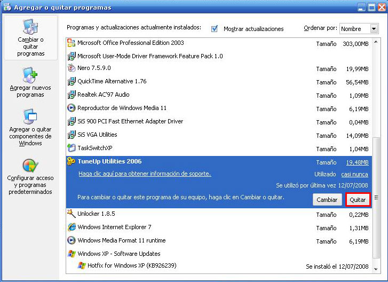Click the Windows Internet Explorer 7 icon
The width and height of the screenshot is (388, 282).
pyautogui.click(x=72, y=227)
